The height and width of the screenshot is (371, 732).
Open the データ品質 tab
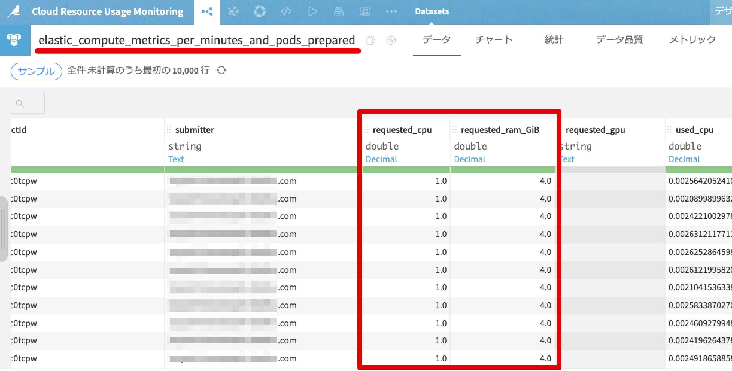pyautogui.click(x=619, y=39)
